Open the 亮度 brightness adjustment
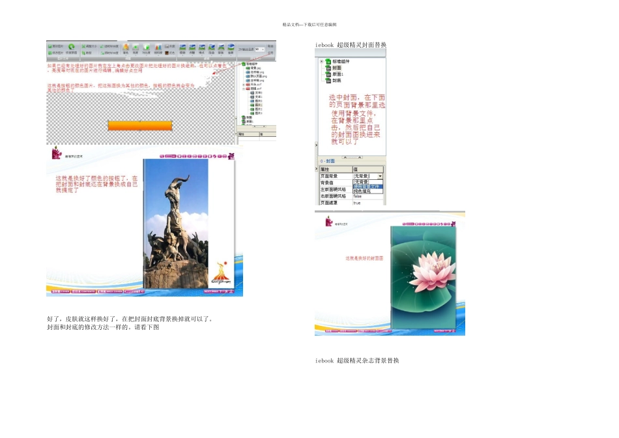The image size is (619, 438). (x=136, y=49)
